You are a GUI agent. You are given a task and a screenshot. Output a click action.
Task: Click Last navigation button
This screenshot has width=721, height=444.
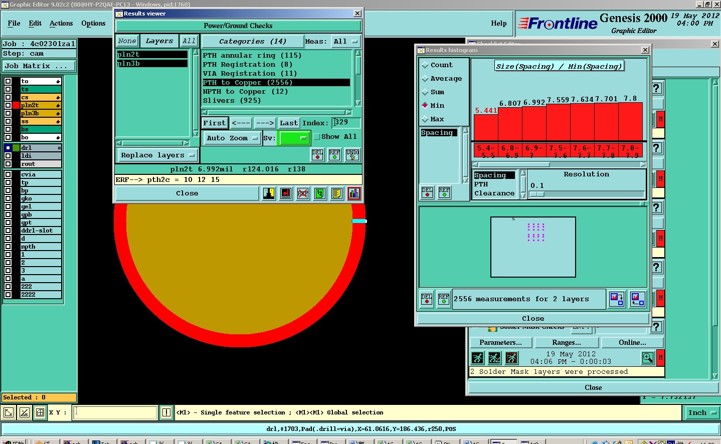click(x=289, y=123)
